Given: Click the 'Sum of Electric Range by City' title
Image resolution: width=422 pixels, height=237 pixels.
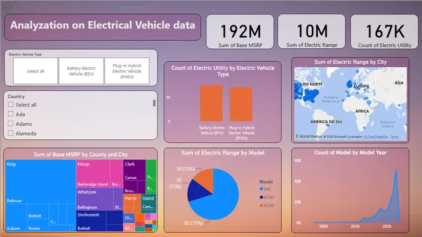Looking at the screenshot, I should (x=350, y=62).
